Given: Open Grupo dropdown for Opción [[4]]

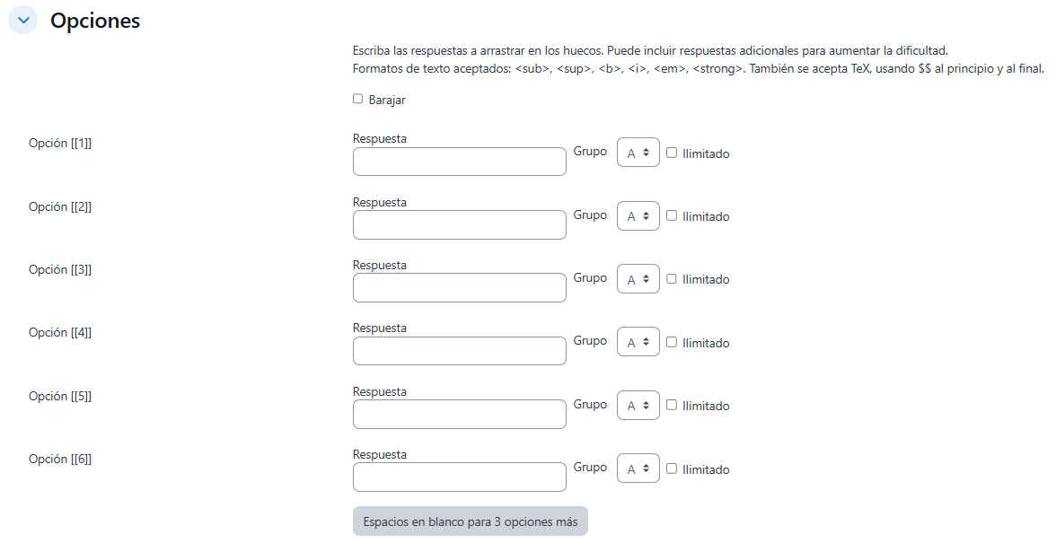Looking at the screenshot, I should (x=638, y=342).
